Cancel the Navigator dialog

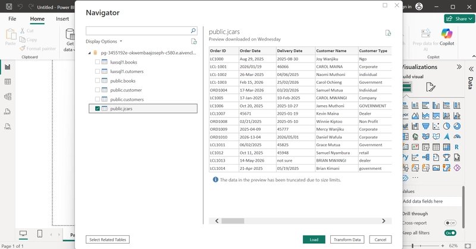click(x=380, y=239)
